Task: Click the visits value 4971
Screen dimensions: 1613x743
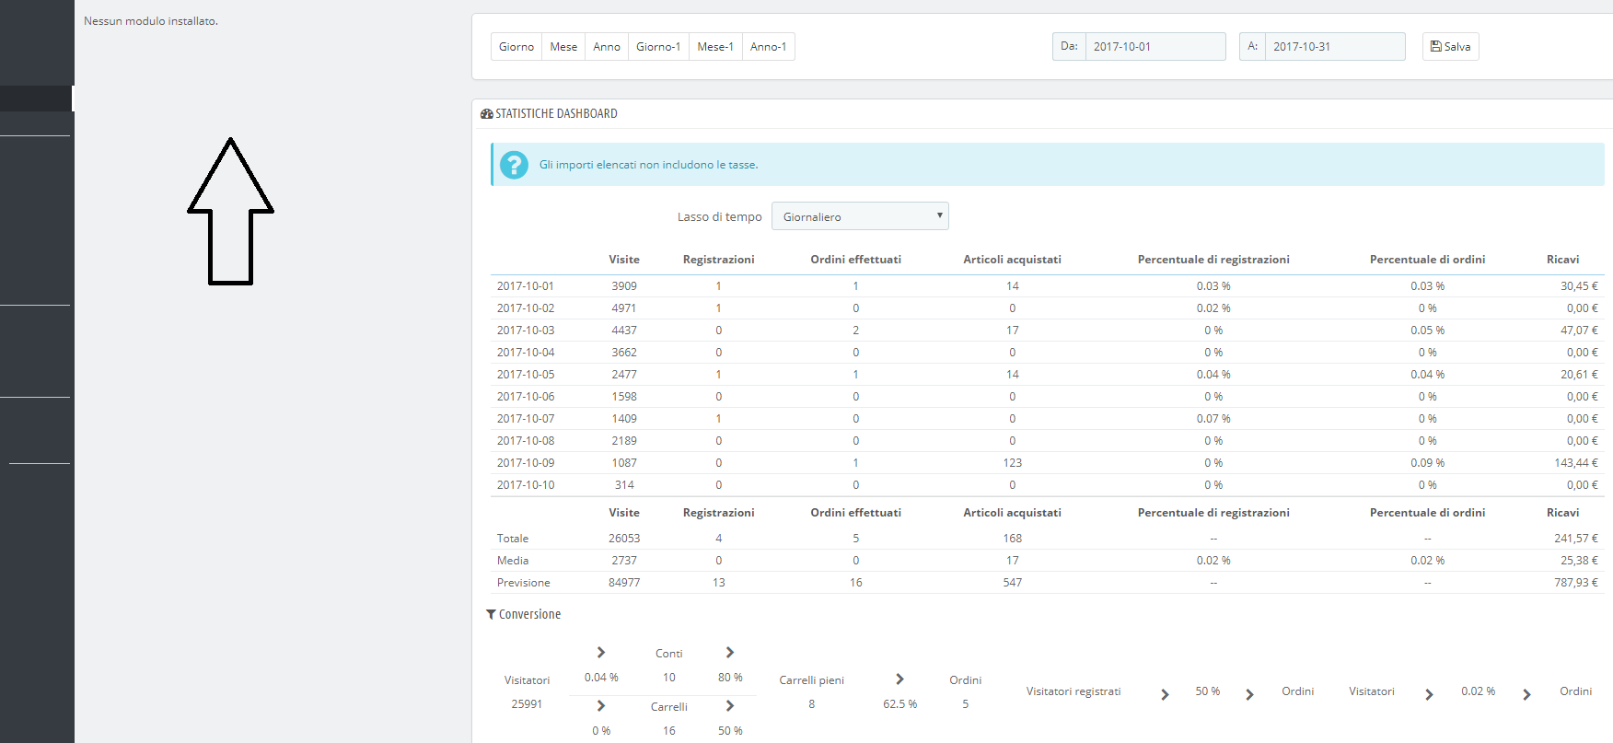Action: [x=624, y=308]
